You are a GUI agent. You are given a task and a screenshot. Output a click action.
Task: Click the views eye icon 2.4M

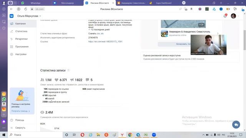click(x=42, y=112)
